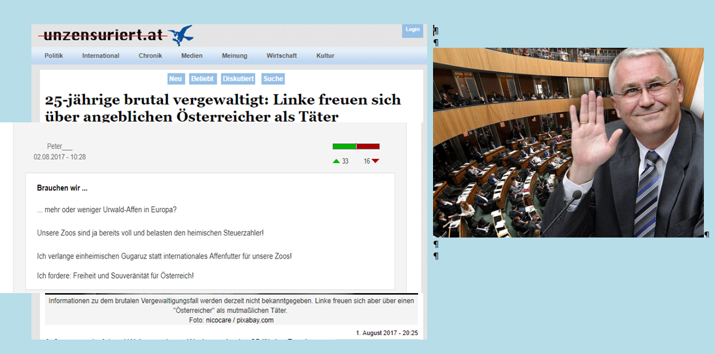The height and width of the screenshot is (354, 715).
Task: Click the eagle icon in the site logo
Action: pos(180,35)
